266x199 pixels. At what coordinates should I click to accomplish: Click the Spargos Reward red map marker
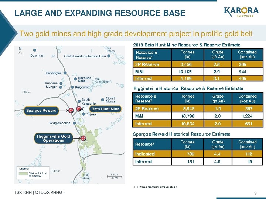pyautogui.click(x=71, y=111)
